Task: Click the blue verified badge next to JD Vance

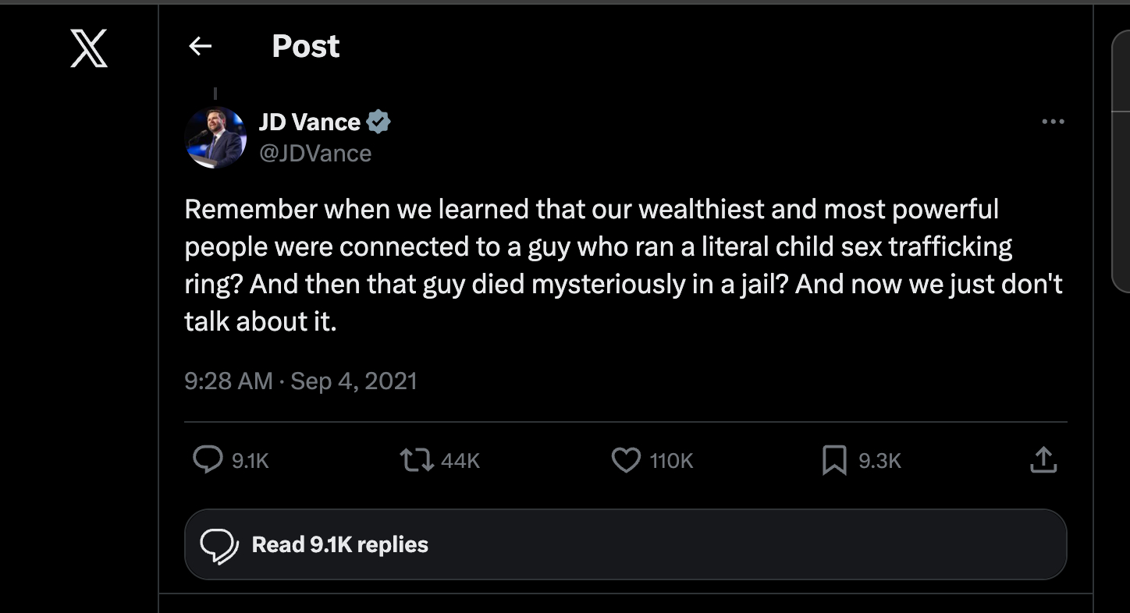Action: coord(378,122)
